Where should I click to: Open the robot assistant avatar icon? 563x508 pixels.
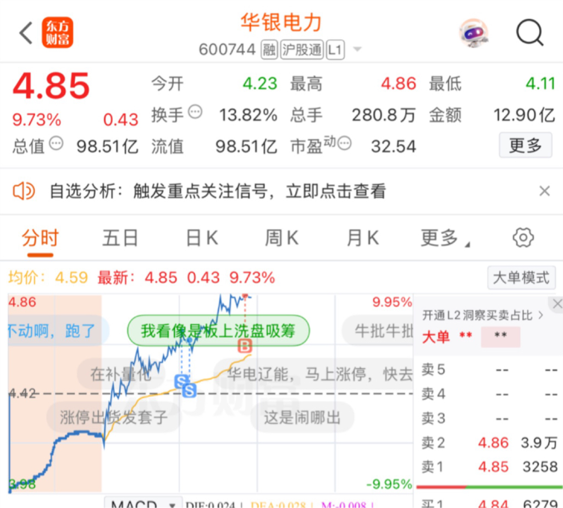474,33
